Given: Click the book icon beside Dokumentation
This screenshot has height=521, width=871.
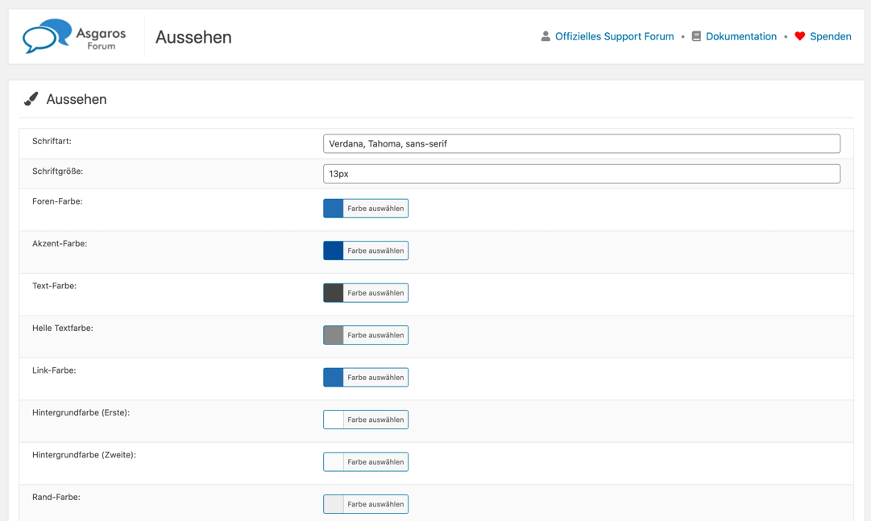Looking at the screenshot, I should [696, 36].
